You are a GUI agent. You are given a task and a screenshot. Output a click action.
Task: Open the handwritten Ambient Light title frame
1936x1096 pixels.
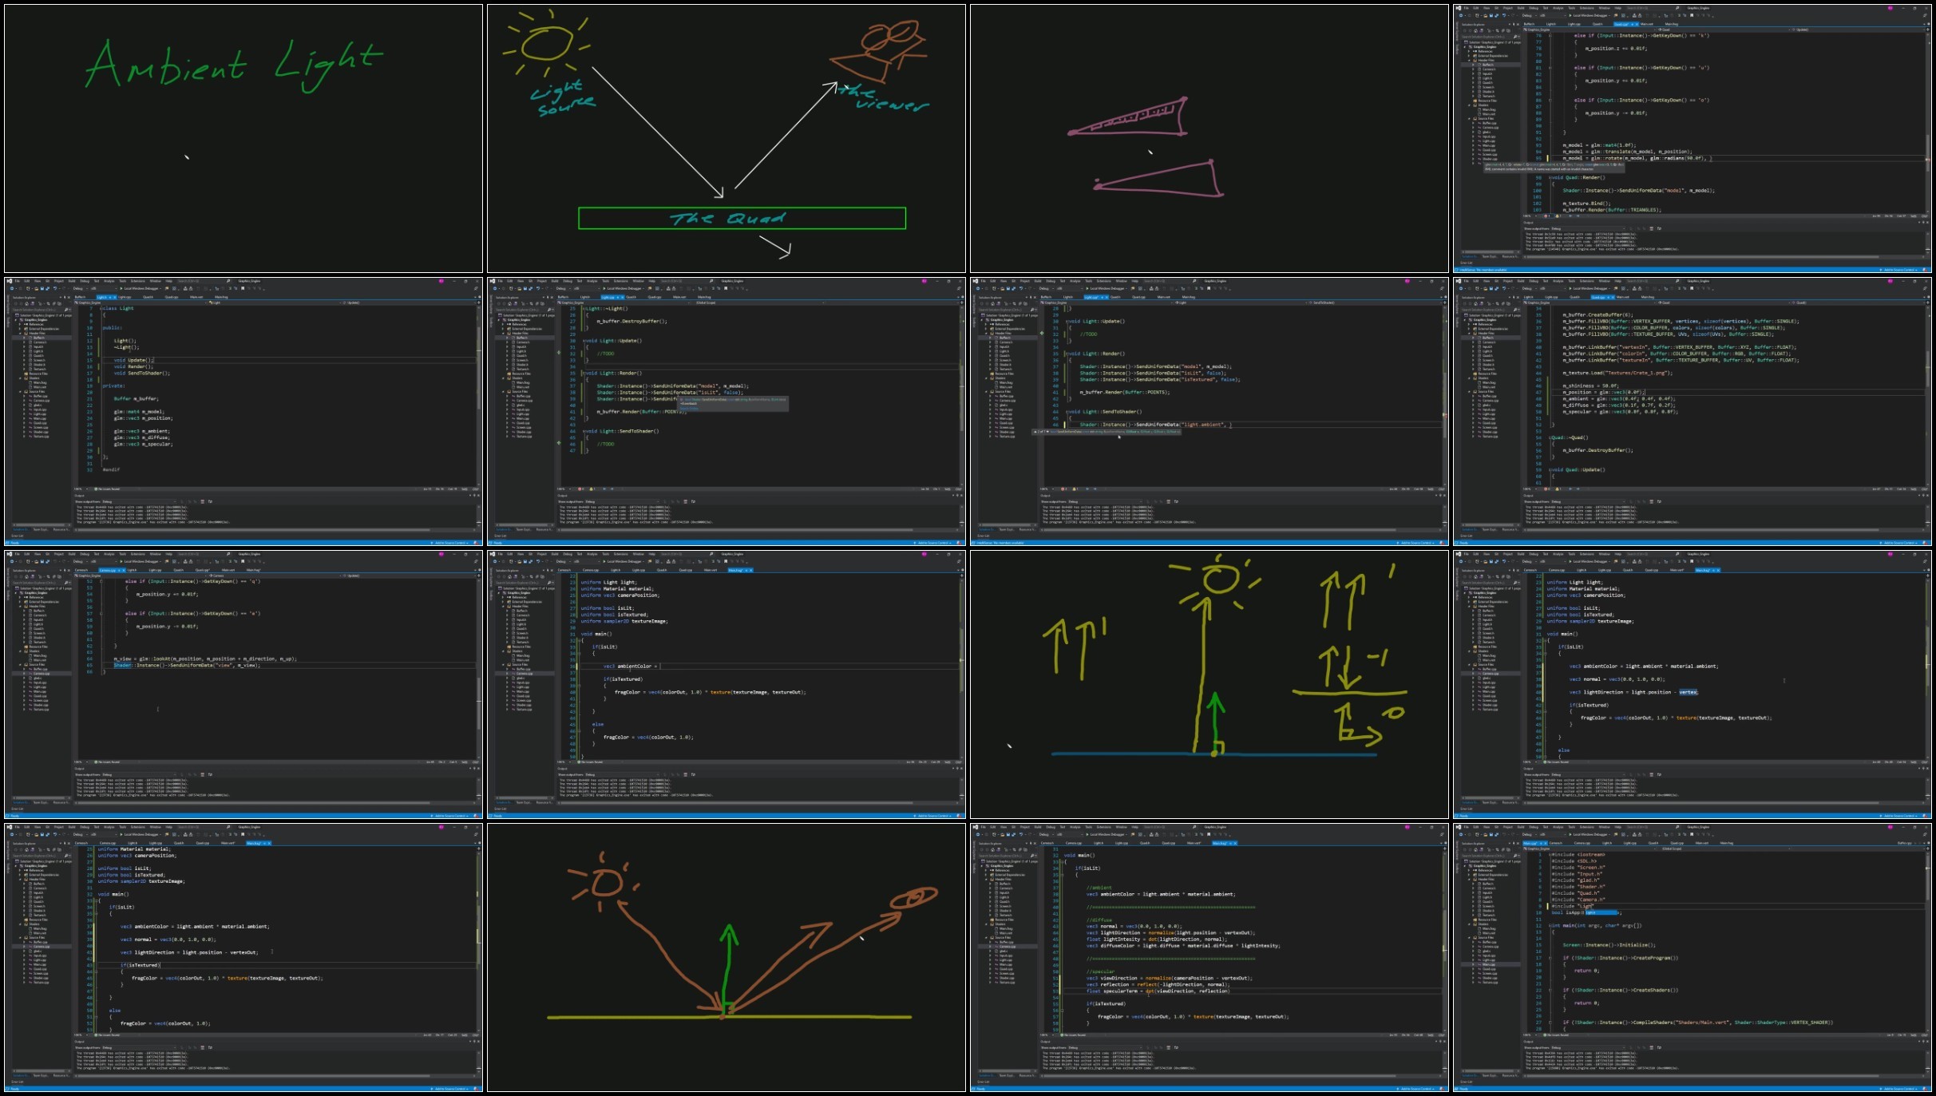pyautogui.click(x=243, y=139)
